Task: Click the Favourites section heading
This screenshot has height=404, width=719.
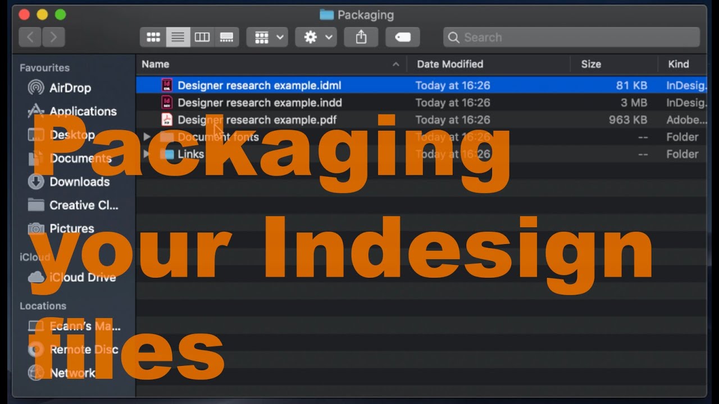Action: tap(45, 67)
